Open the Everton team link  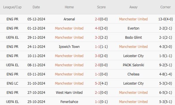(133, 28)
